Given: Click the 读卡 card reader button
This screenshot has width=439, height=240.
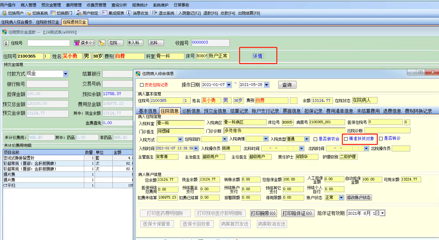Looking at the screenshot, I should (84, 43).
